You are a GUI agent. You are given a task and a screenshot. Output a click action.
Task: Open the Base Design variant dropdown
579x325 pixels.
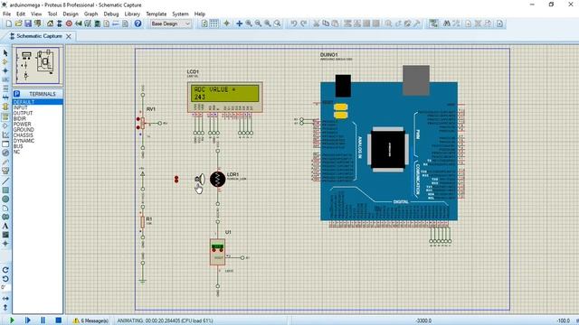[x=171, y=23]
